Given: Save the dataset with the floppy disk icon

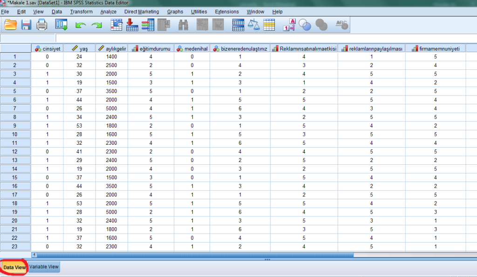Looking at the screenshot, I should (x=26, y=25).
